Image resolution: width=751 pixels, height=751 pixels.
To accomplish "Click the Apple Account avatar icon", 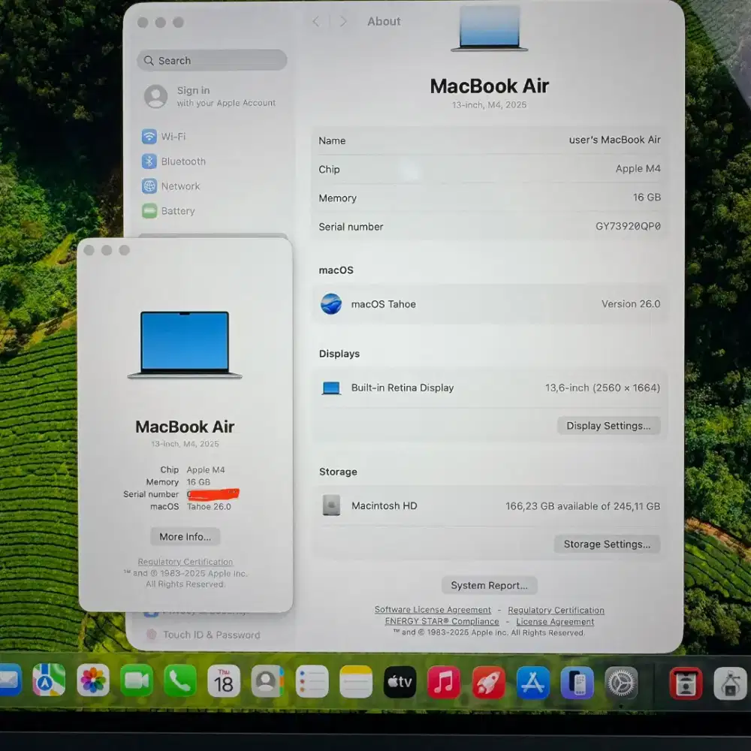I will point(156,96).
